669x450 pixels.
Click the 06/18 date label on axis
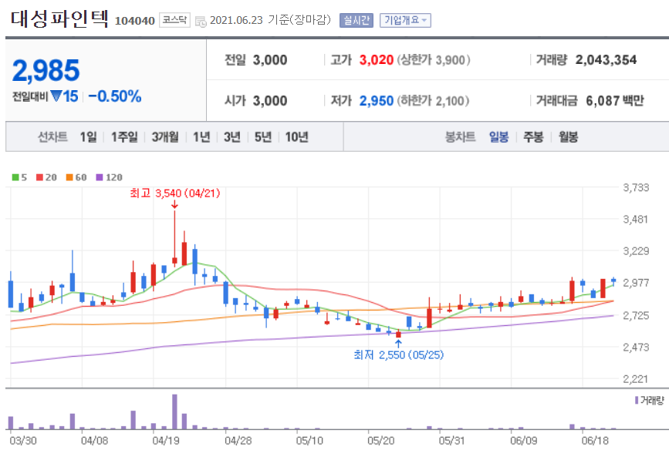(595, 440)
